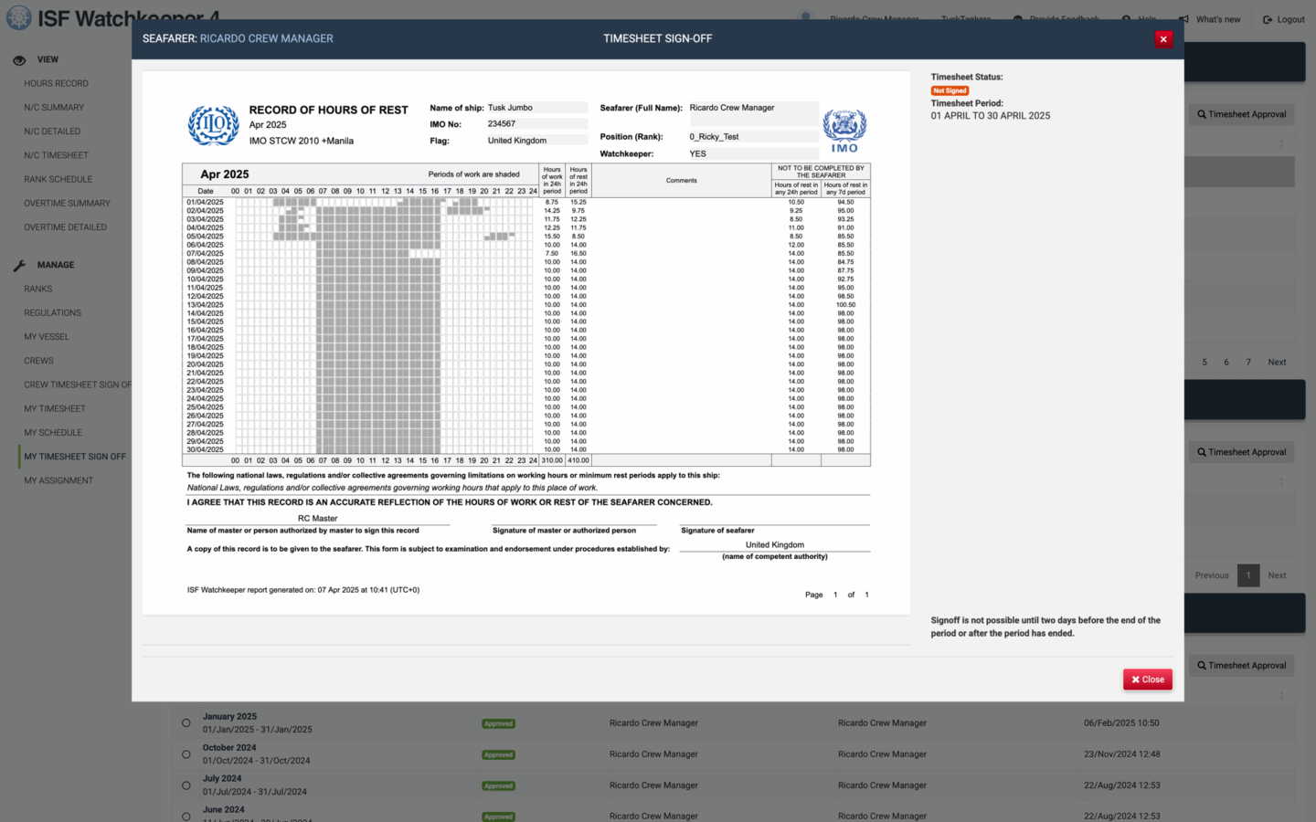Click the ISF Watchkeeper ship wheel logo
1316x822 pixels.
point(19,18)
